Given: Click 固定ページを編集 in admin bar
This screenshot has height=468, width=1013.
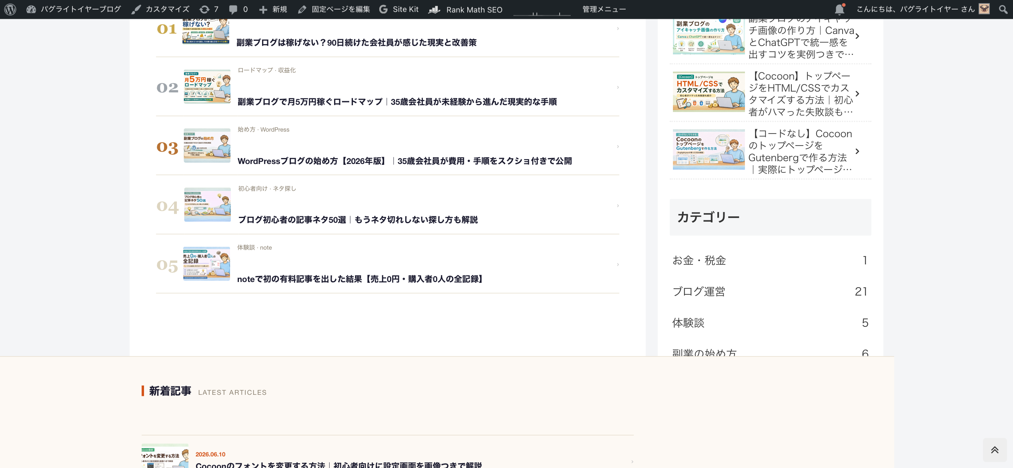Looking at the screenshot, I should click(334, 9).
